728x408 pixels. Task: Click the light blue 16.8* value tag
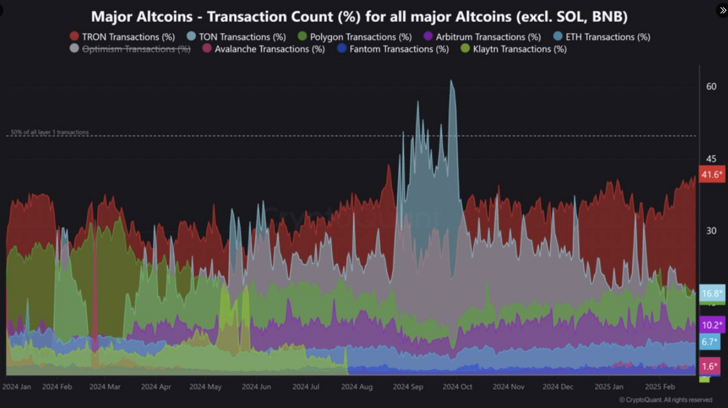coord(712,294)
